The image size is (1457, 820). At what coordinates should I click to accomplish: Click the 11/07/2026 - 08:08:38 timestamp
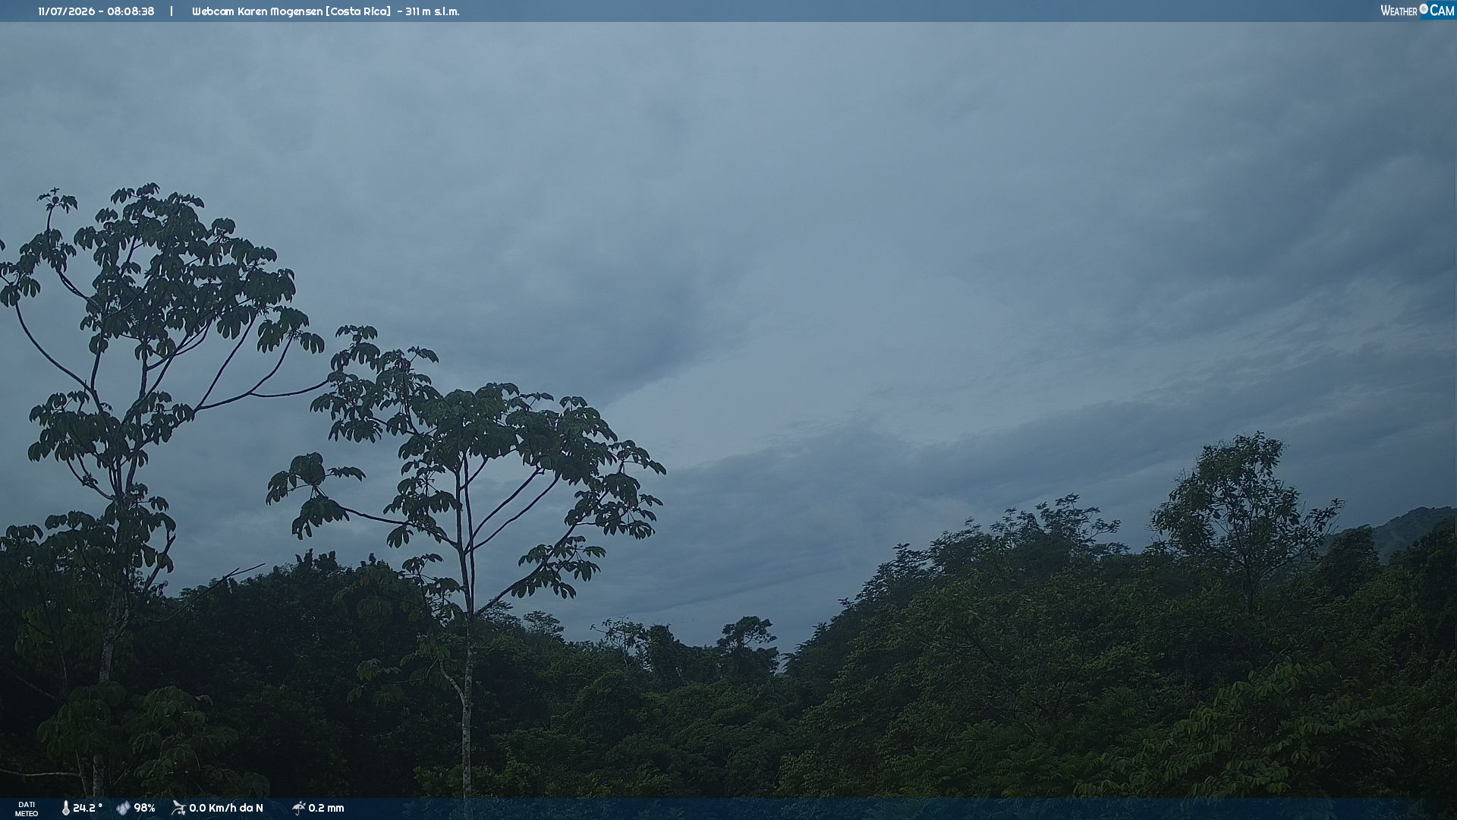point(96,11)
